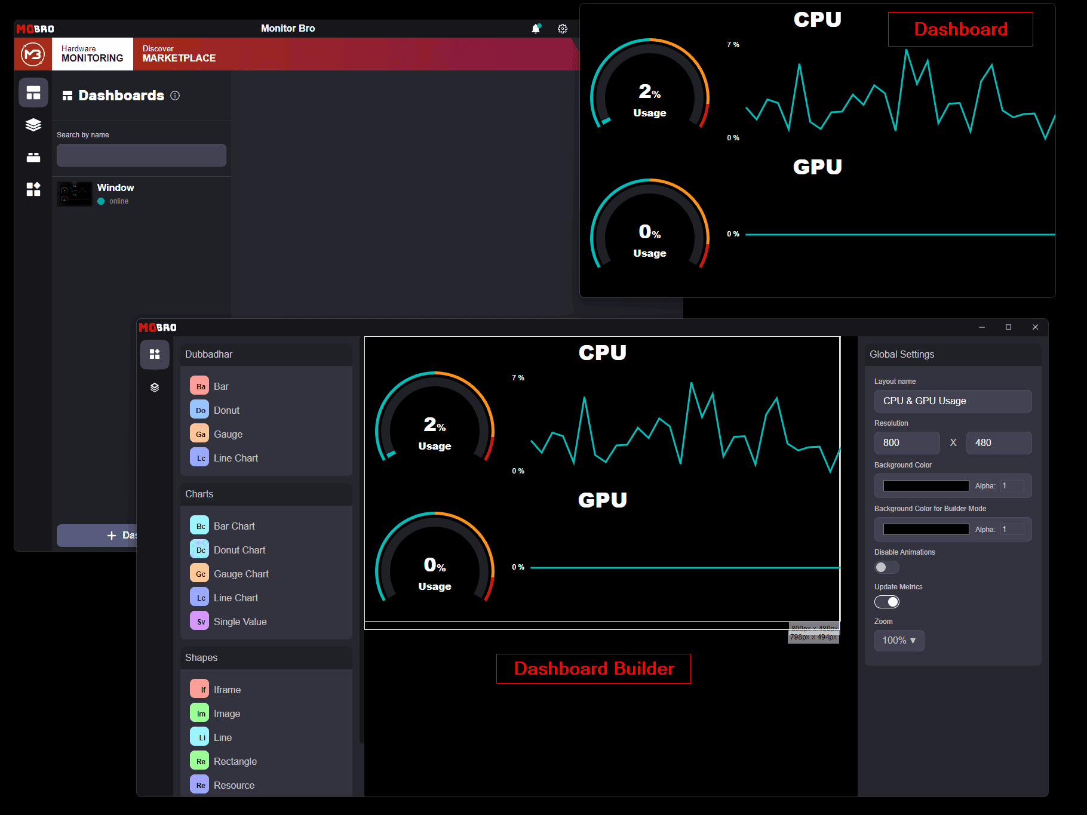This screenshot has width=1087, height=815.
Task: Open the settings gear in Monitor Bro
Action: (x=563, y=29)
